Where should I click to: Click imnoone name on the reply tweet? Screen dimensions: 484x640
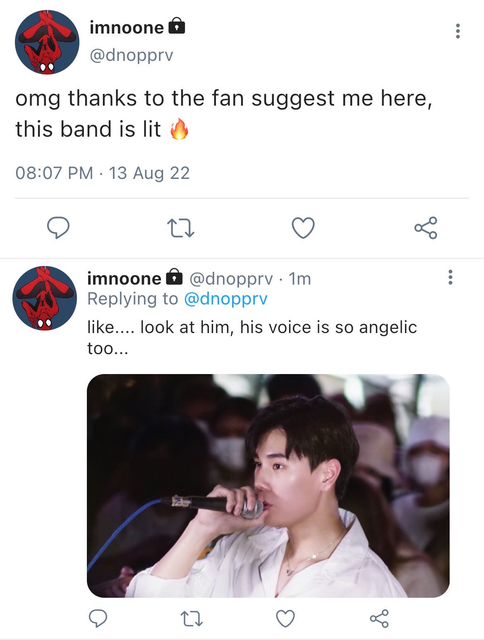(124, 278)
